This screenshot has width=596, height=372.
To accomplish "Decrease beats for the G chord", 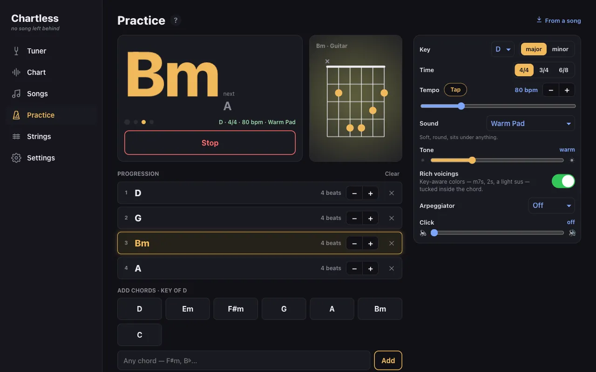I will coord(354,218).
